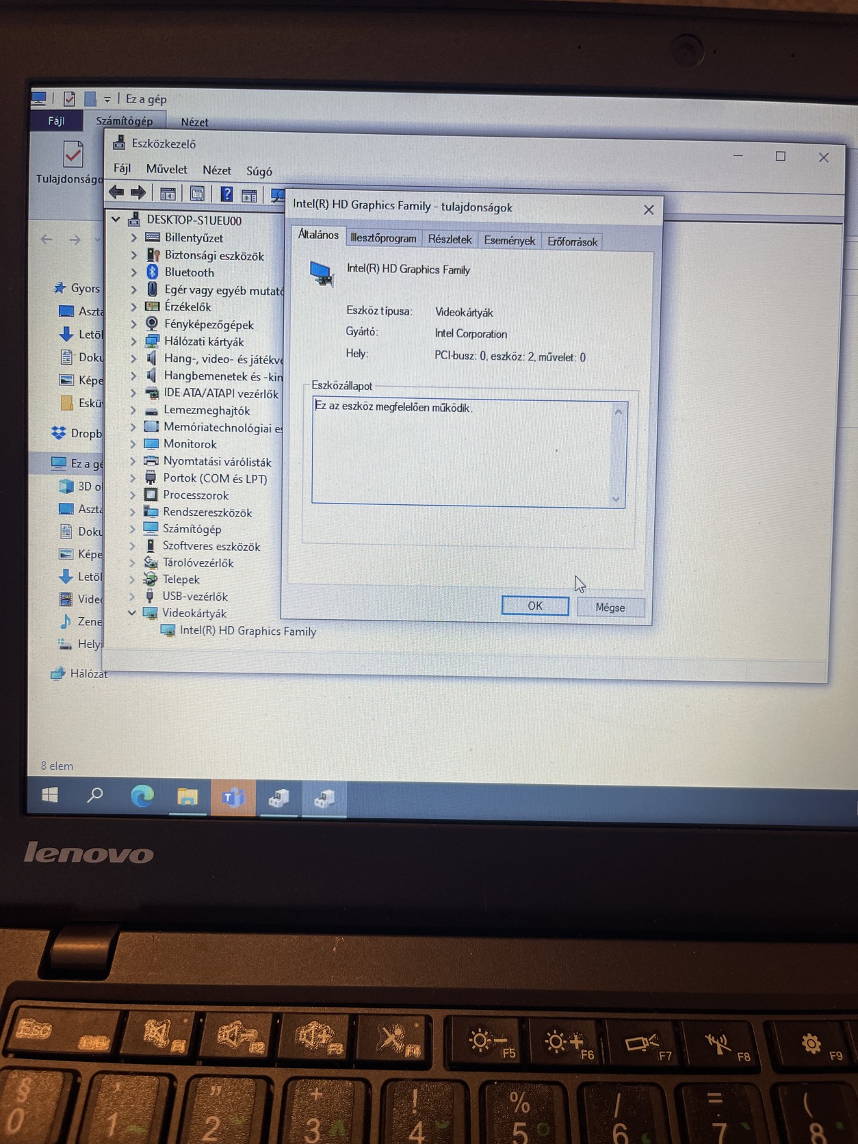Open the Számítógép ribbon tab in Explorer
Screen dimensions: 858x1144
point(124,120)
